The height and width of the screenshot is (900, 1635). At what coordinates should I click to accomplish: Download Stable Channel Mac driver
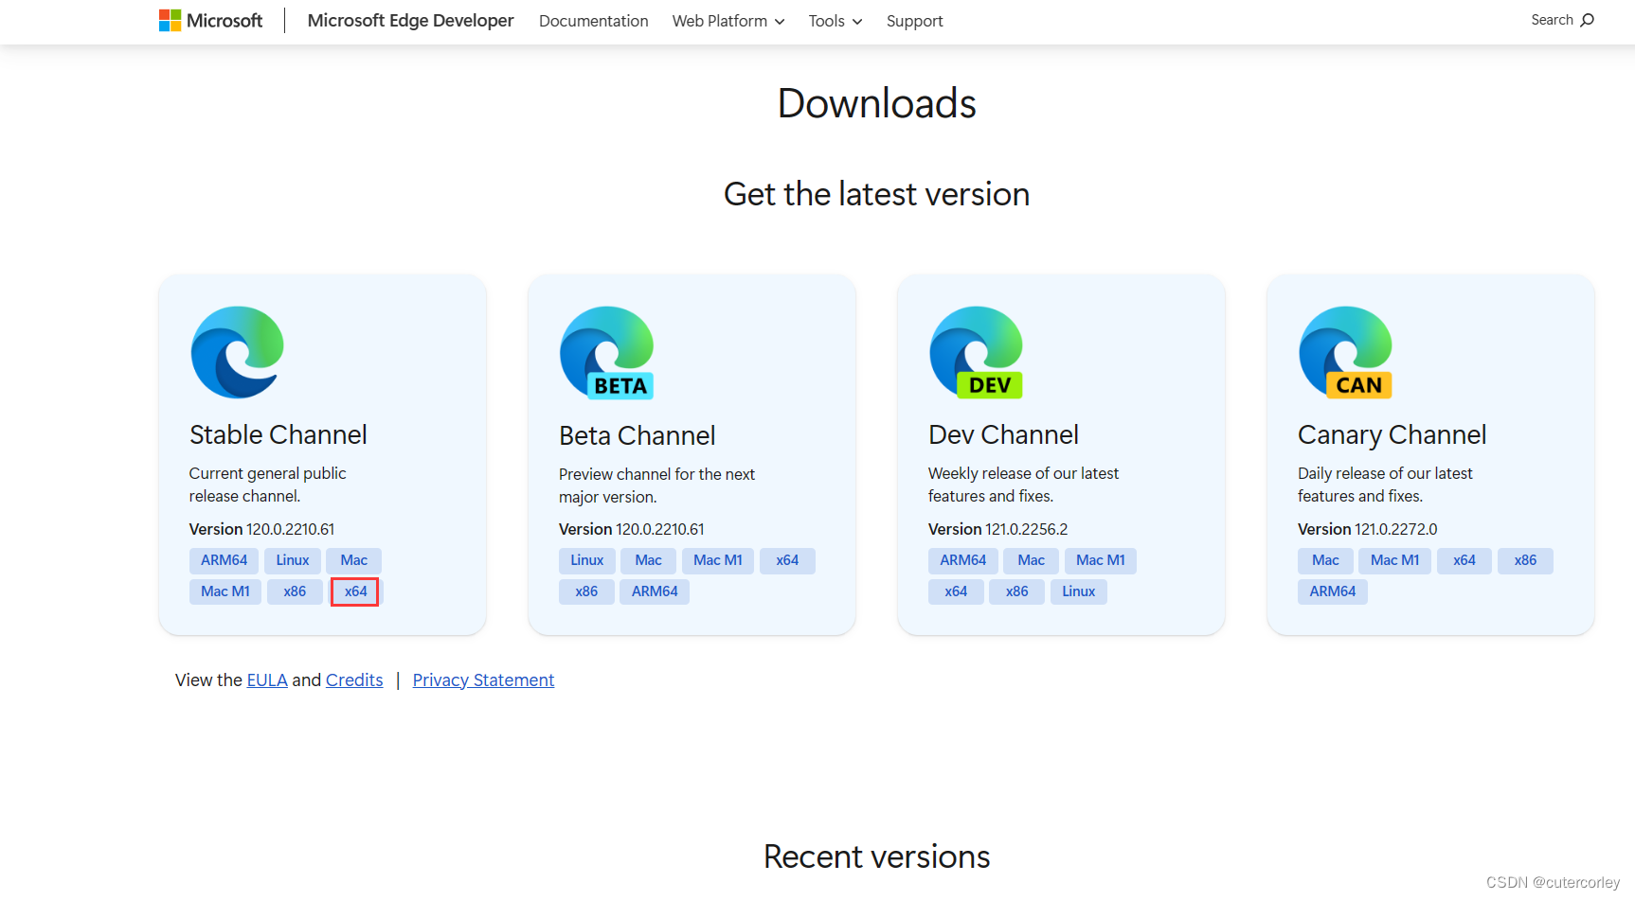354,560
